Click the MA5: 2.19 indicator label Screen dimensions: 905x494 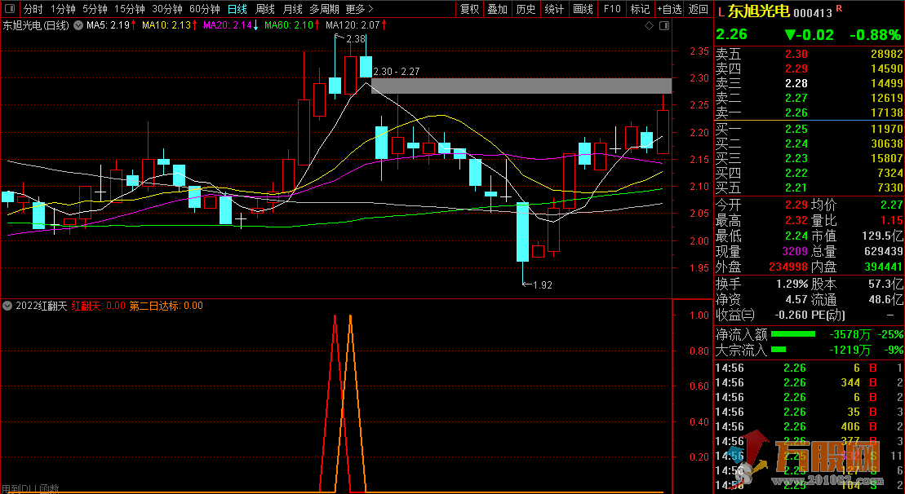[x=108, y=25]
